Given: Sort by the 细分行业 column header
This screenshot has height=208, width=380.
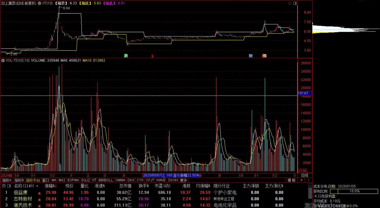Looking at the screenshot, I should pos(221,186).
